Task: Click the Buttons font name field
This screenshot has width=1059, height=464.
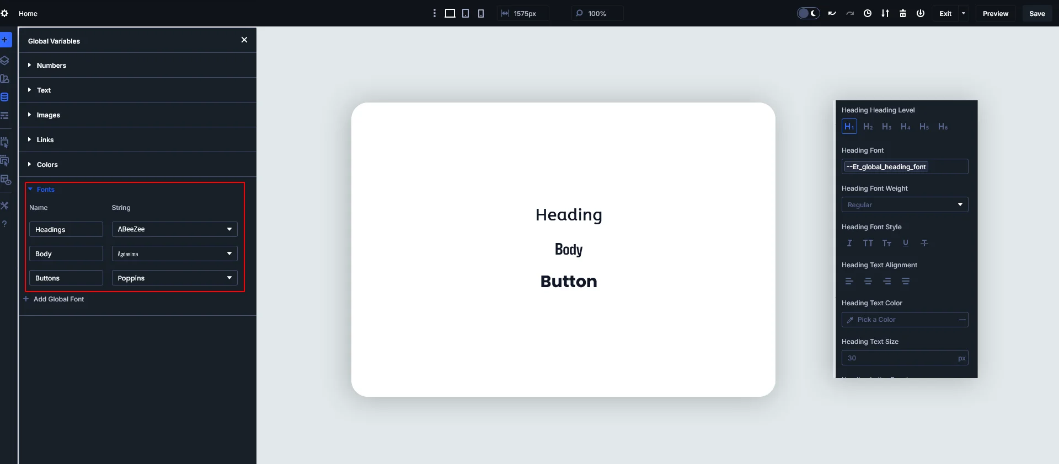Action: (66, 278)
